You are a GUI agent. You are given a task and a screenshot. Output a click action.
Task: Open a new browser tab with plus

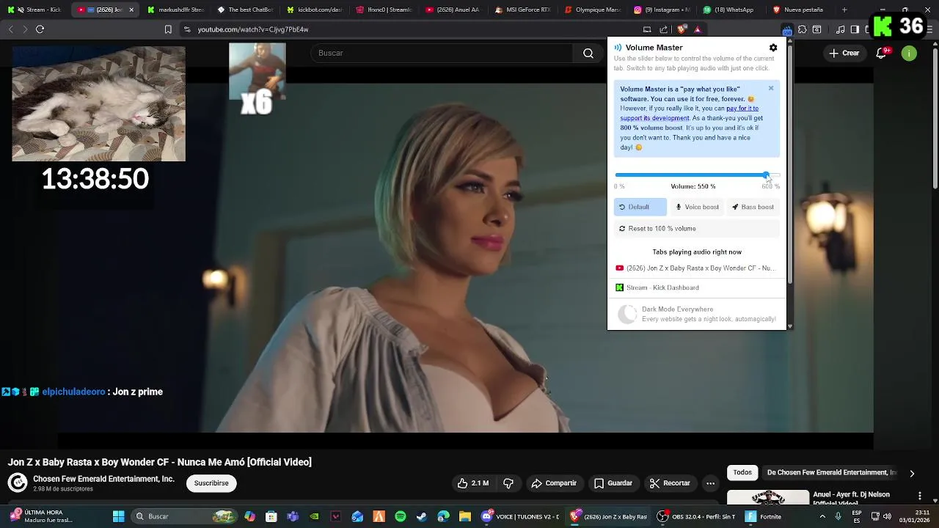pos(844,10)
